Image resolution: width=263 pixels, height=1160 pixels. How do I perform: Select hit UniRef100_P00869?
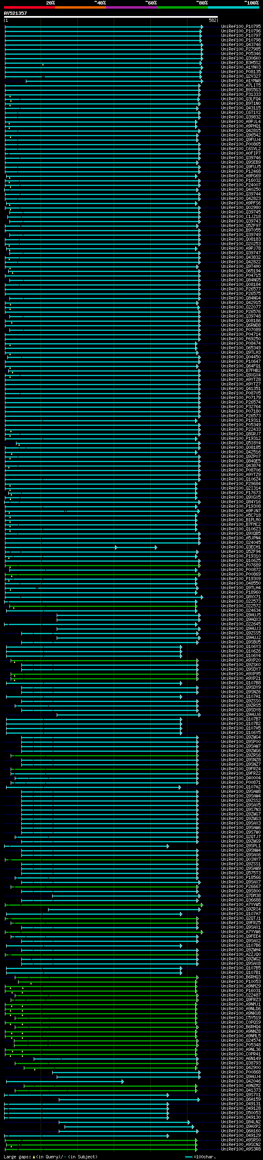(241, 574)
